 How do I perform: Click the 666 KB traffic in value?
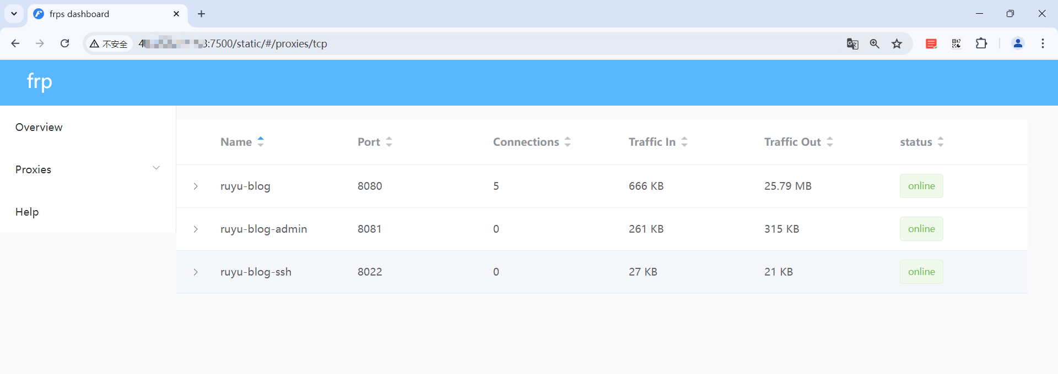click(x=646, y=186)
